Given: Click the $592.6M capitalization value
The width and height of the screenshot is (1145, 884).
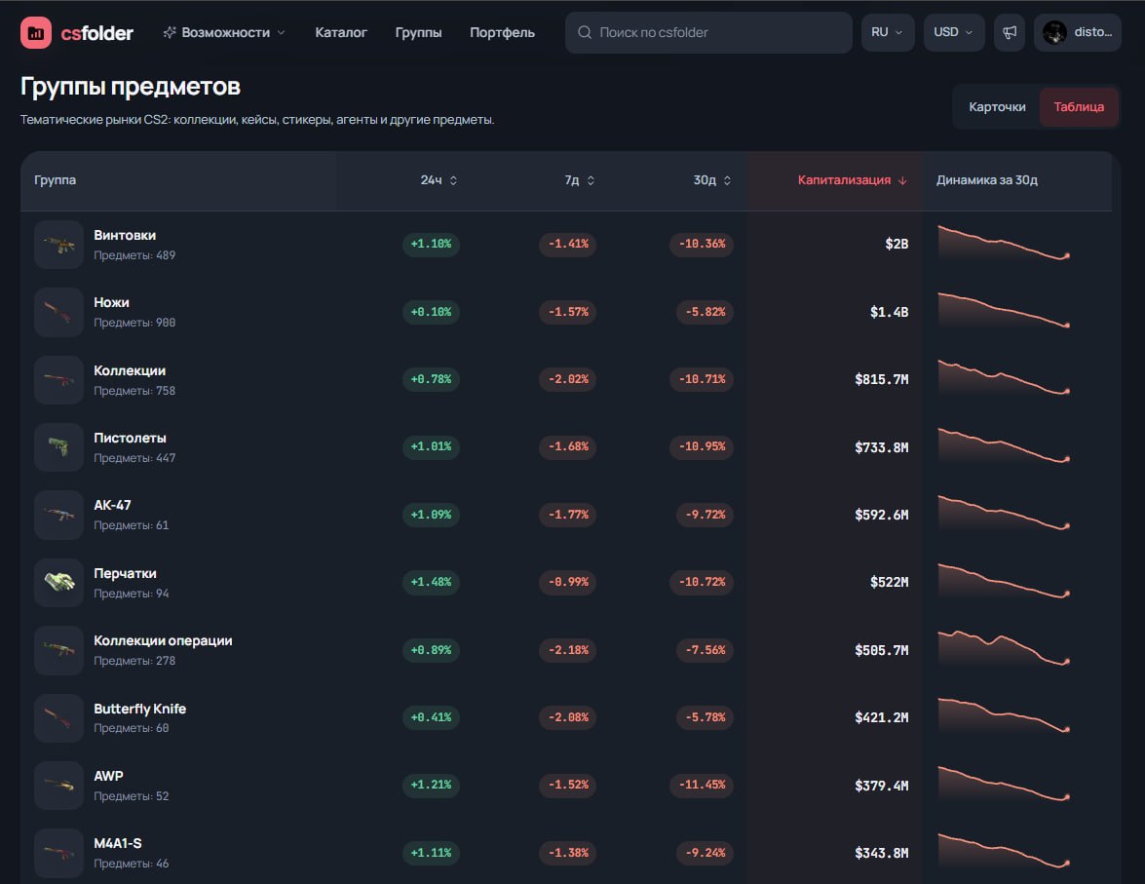Looking at the screenshot, I should coord(881,515).
